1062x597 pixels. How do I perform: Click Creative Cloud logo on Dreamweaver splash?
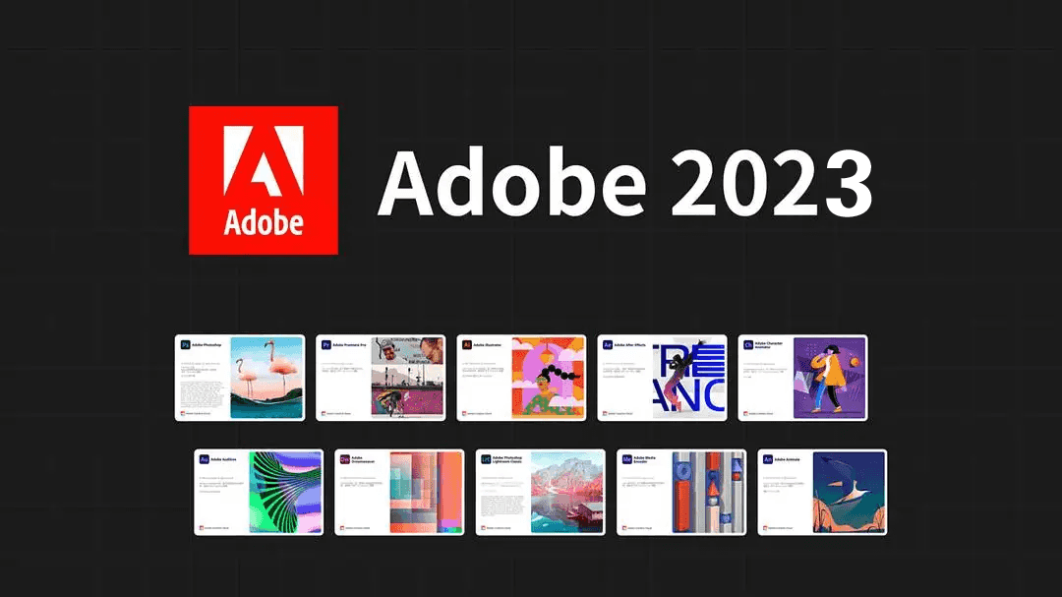[x=343, y=528]
